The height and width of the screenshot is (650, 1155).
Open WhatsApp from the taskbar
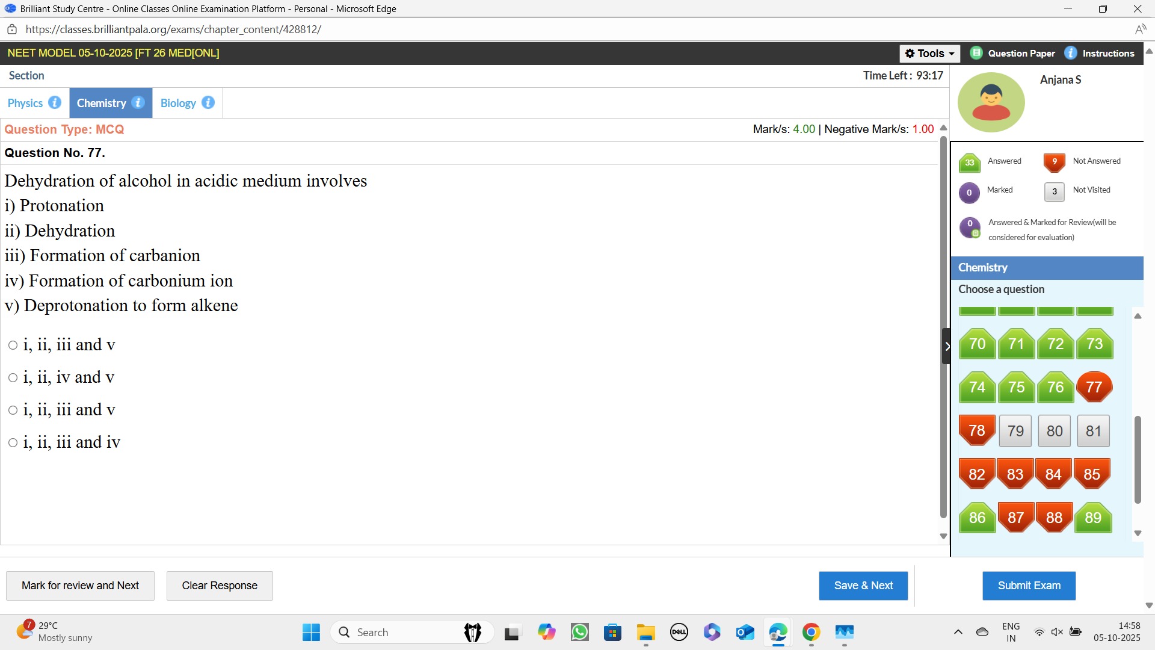click(x=580, y=632)
